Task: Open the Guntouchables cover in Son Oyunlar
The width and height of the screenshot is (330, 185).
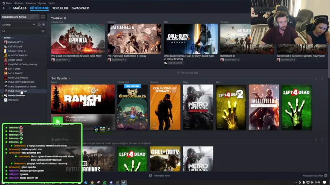Action: tap(132, 107)
